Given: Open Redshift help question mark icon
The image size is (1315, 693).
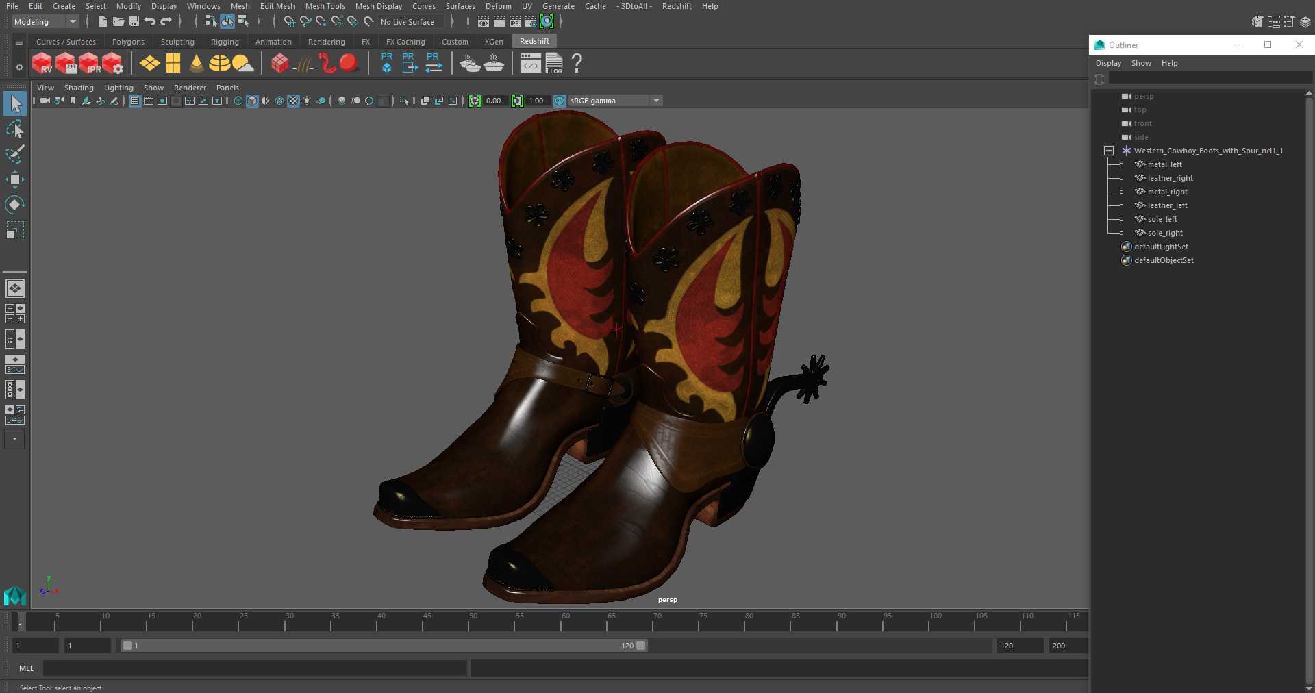Looking at the screenshot, I should pyautogui.click(x=577, y=64).
